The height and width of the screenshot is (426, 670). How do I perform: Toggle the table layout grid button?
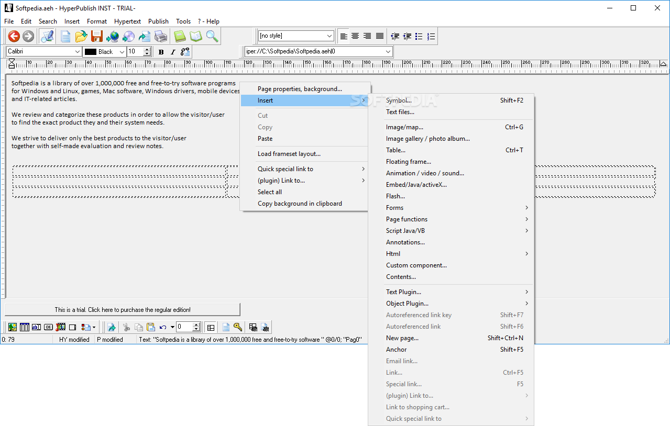click(211, 327)
